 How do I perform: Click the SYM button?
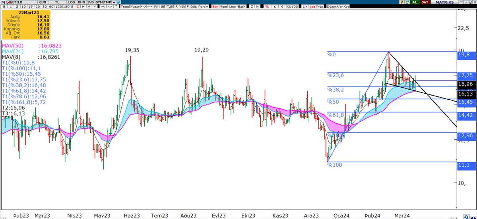99,2
